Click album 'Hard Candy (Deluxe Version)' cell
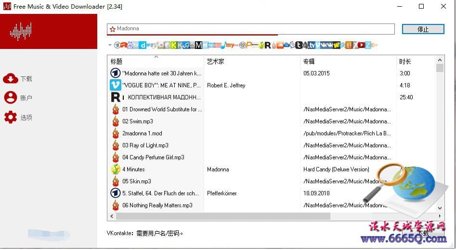The height and width of the screenshot is (250, 456). (336, 169)
